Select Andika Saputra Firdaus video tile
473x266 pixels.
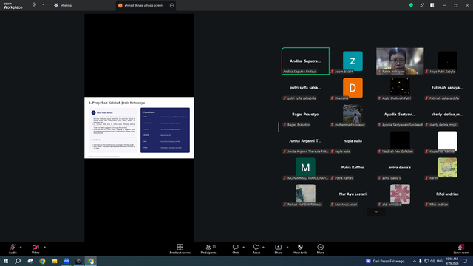click(x=305, y=61)
